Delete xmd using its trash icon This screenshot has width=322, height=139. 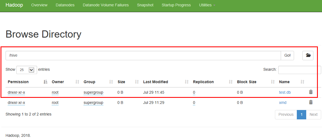click(311, 102)
